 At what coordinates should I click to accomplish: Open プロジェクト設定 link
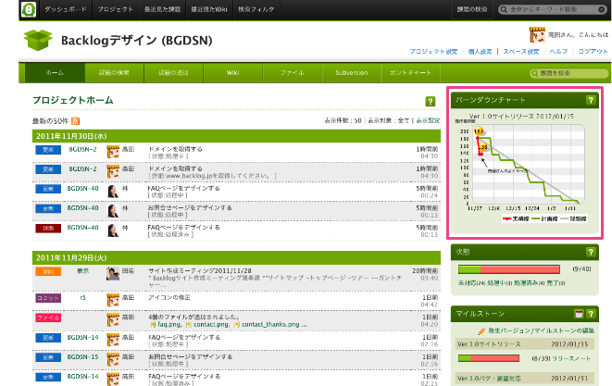pos(433,52)
